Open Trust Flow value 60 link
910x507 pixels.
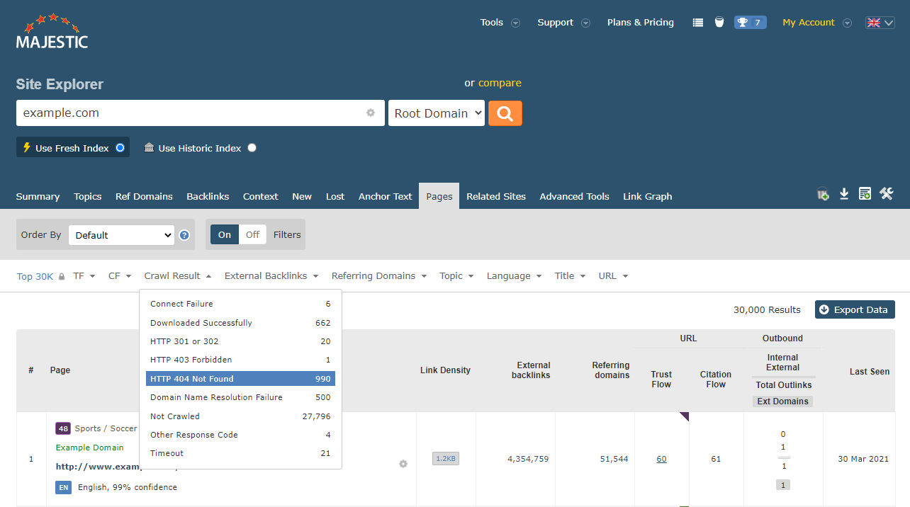point(661,459)
